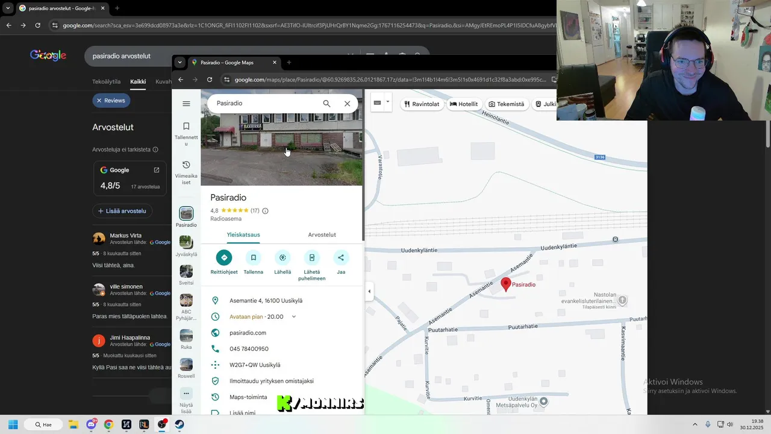The height and width of the screenshot is (434, 771).
Task: Clear the Pasiradio search with the X icon
Action: click(348, 104)
